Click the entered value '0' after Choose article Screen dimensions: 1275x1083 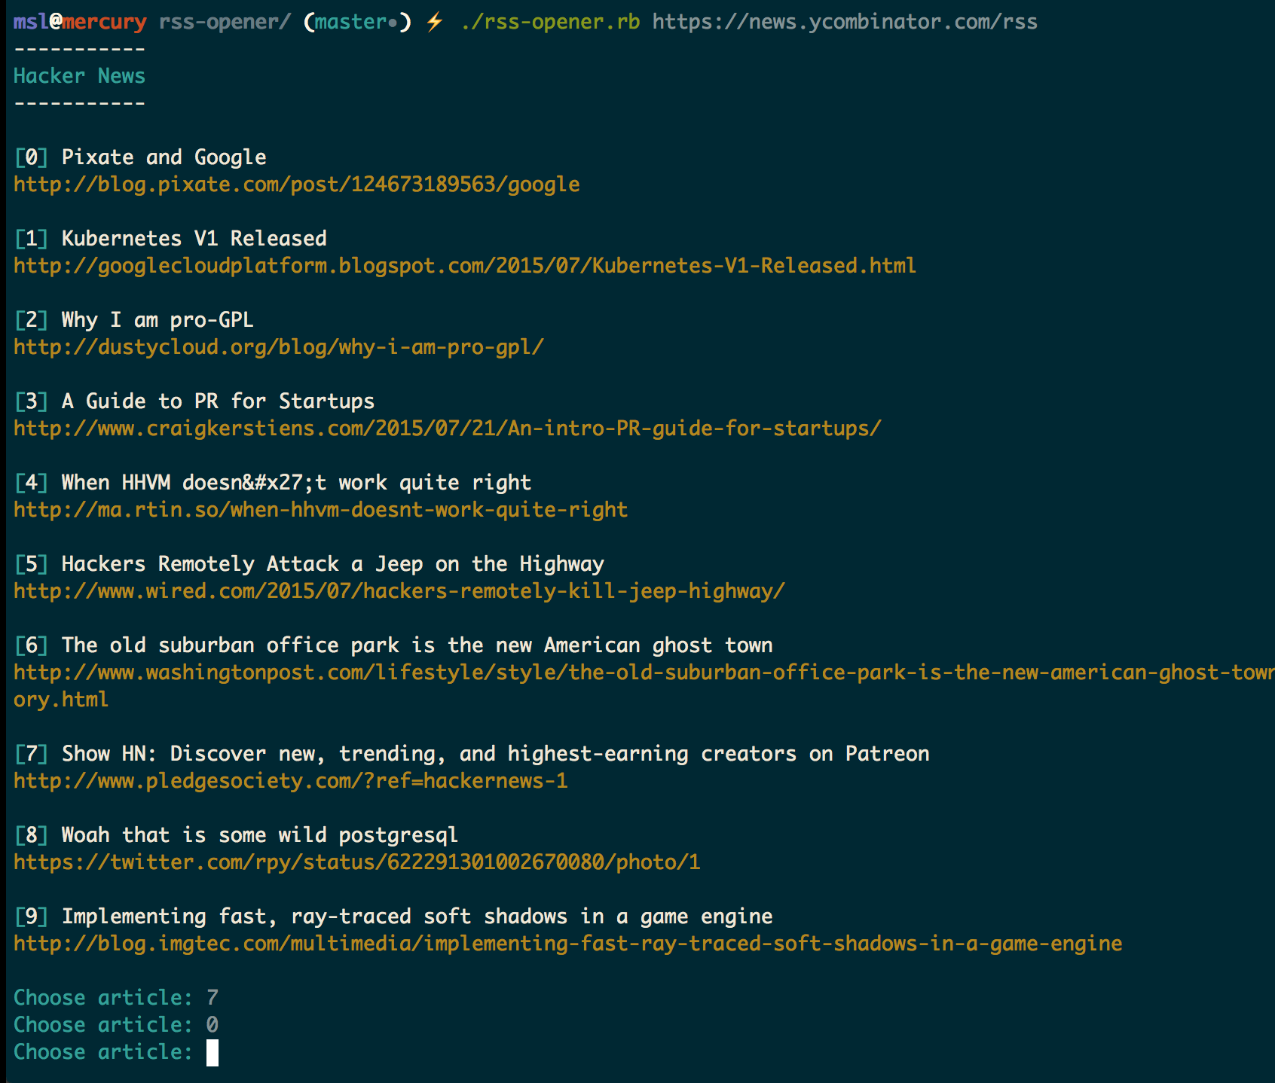[212, 1025]
